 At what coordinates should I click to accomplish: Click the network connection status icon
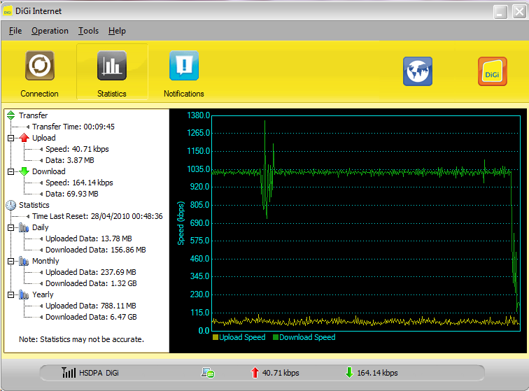208,373
